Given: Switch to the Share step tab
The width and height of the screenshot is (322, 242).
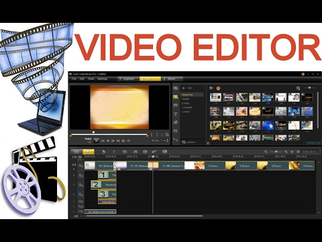Looking at the screenshot, I should click(x=172, y=79).
